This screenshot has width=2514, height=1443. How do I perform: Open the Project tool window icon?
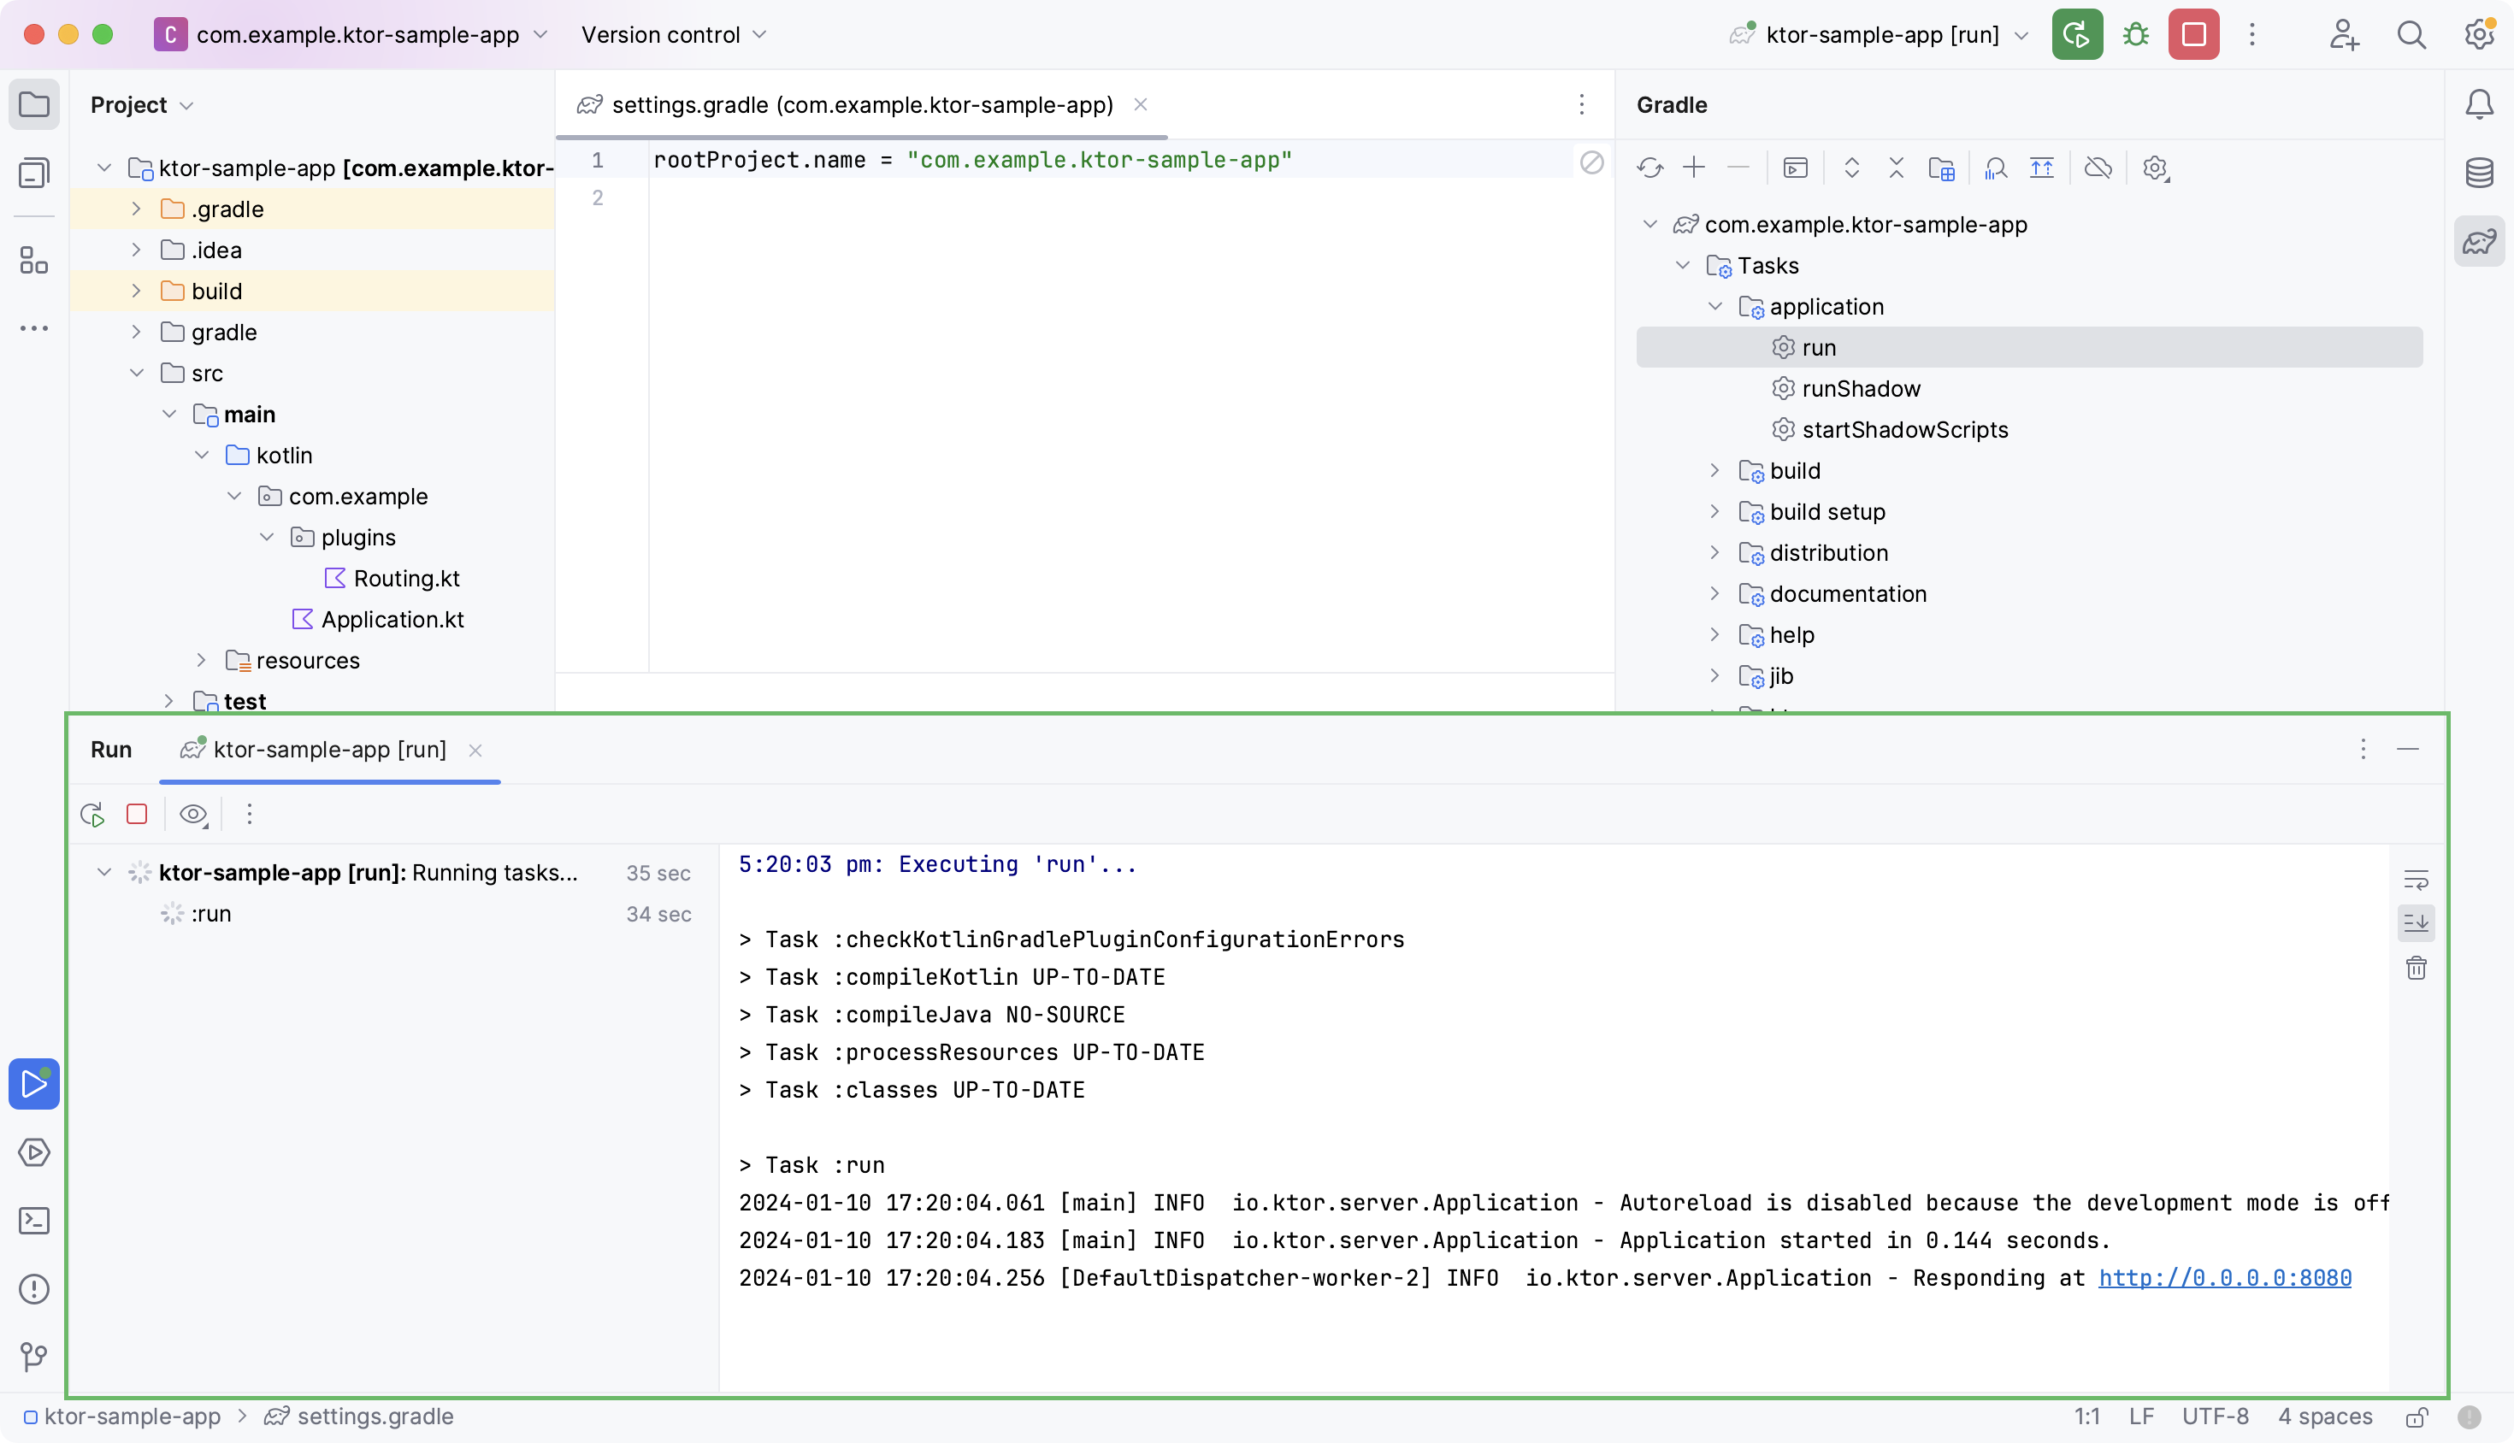pos(33,104)
